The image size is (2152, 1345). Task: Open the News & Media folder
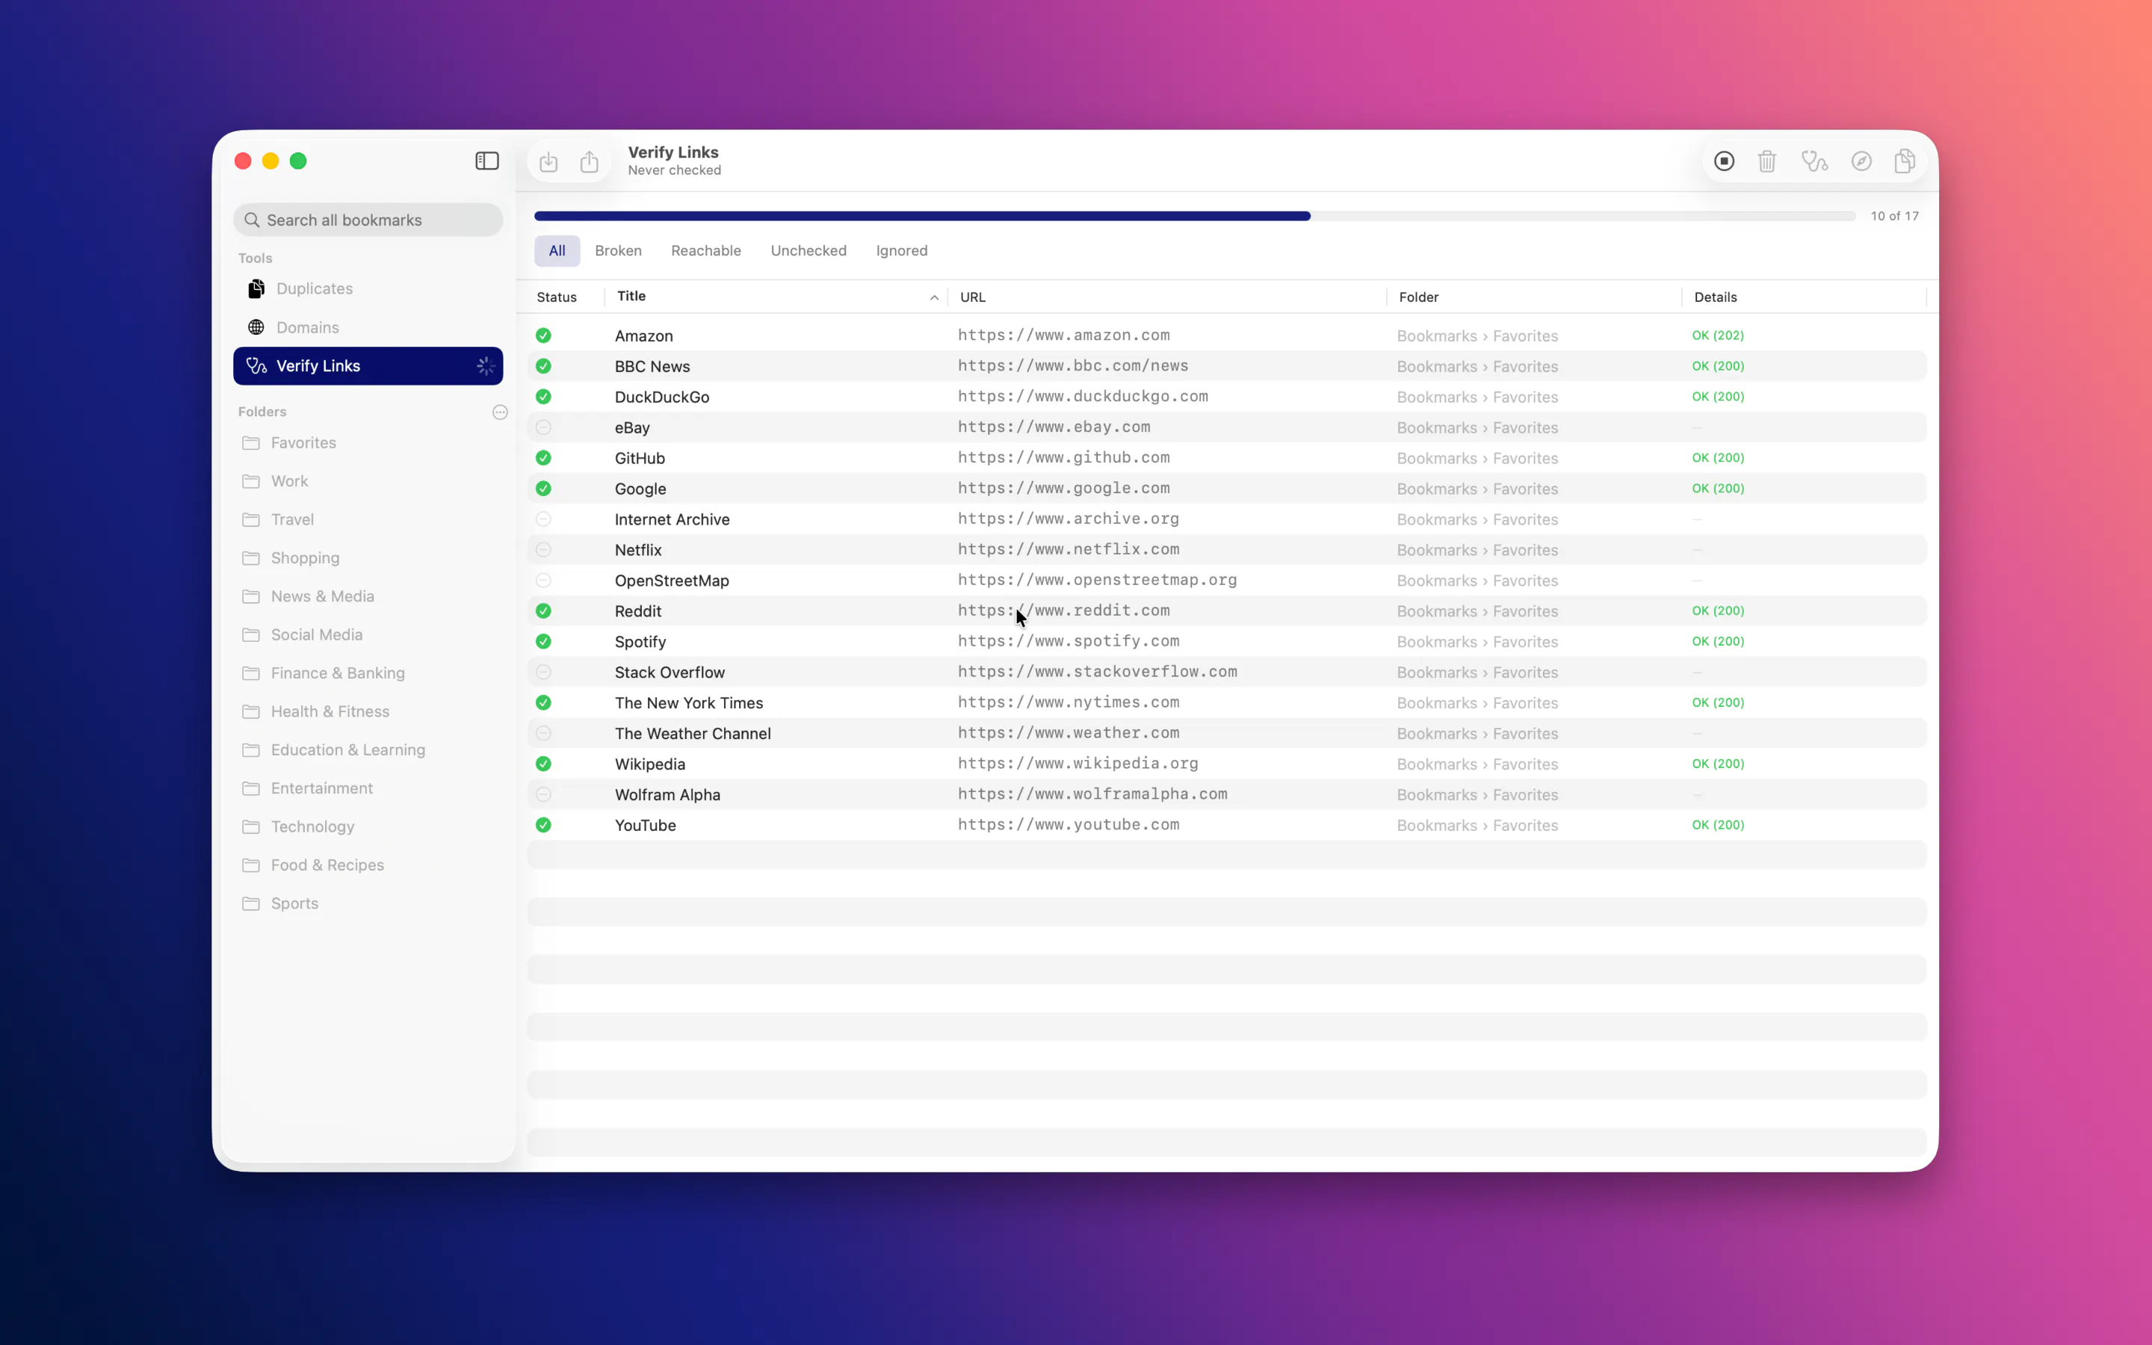(368, 596)
